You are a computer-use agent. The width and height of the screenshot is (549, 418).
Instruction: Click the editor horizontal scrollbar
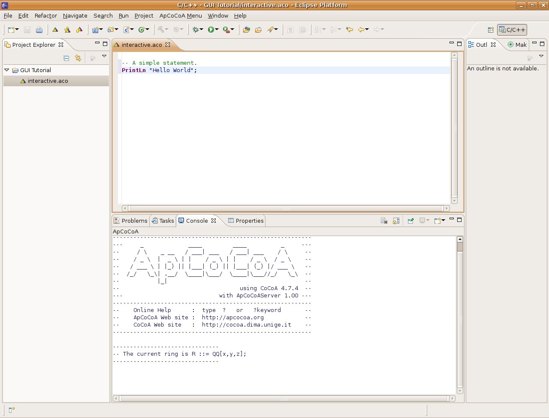tap(286, 208)
